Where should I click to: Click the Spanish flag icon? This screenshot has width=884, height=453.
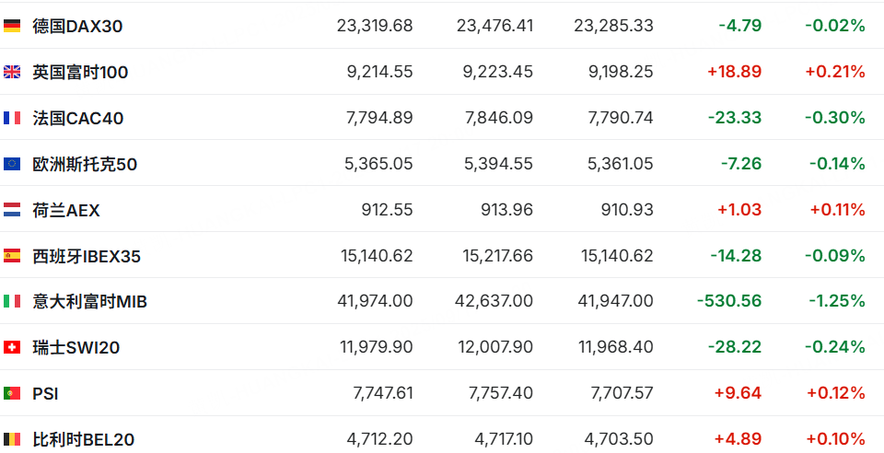pyautogui.click(x=12, y=256)
